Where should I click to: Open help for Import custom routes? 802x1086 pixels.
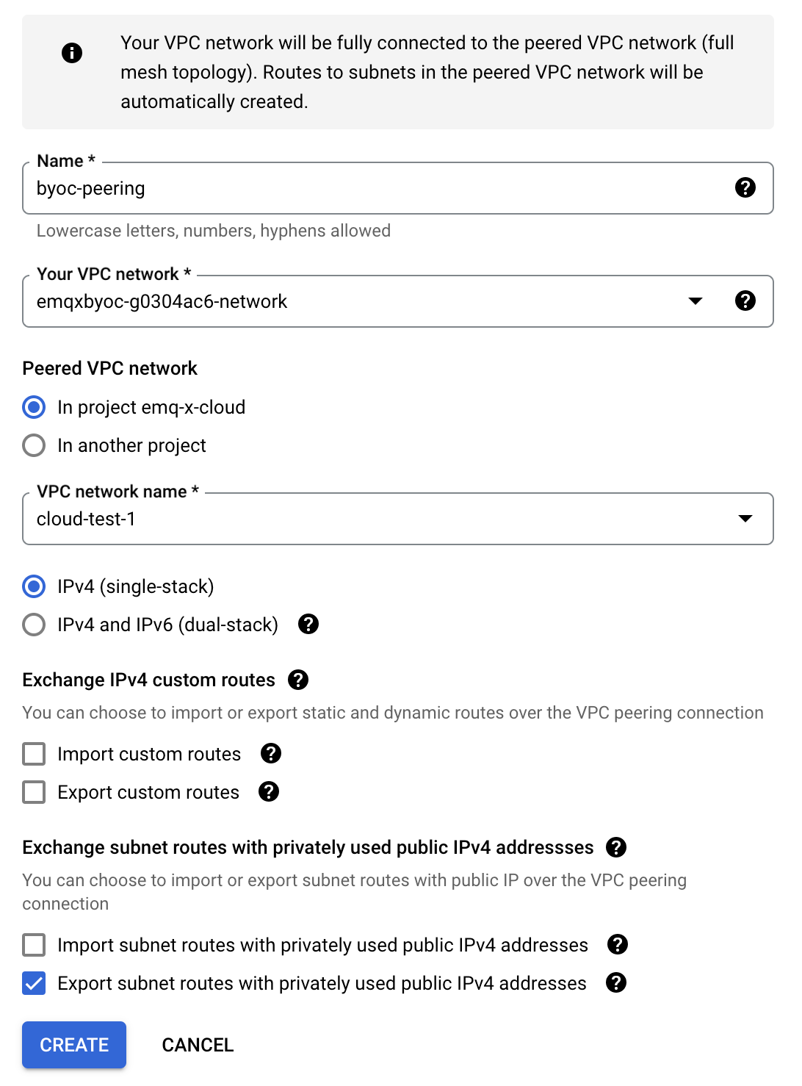point(270,753)
